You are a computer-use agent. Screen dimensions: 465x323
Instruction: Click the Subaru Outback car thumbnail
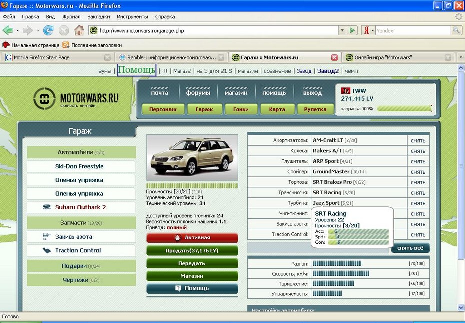[x=192, y=157]
